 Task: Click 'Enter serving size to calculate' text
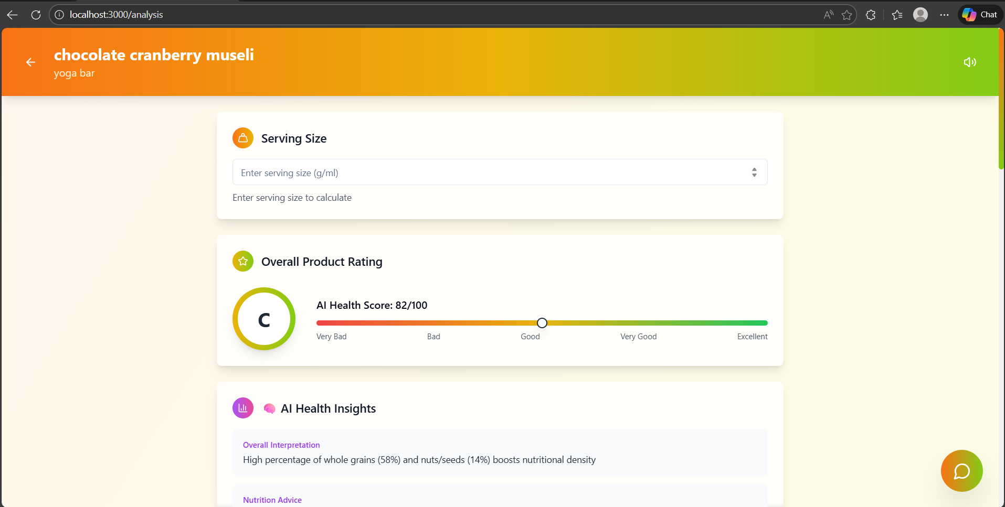point(292,198)
